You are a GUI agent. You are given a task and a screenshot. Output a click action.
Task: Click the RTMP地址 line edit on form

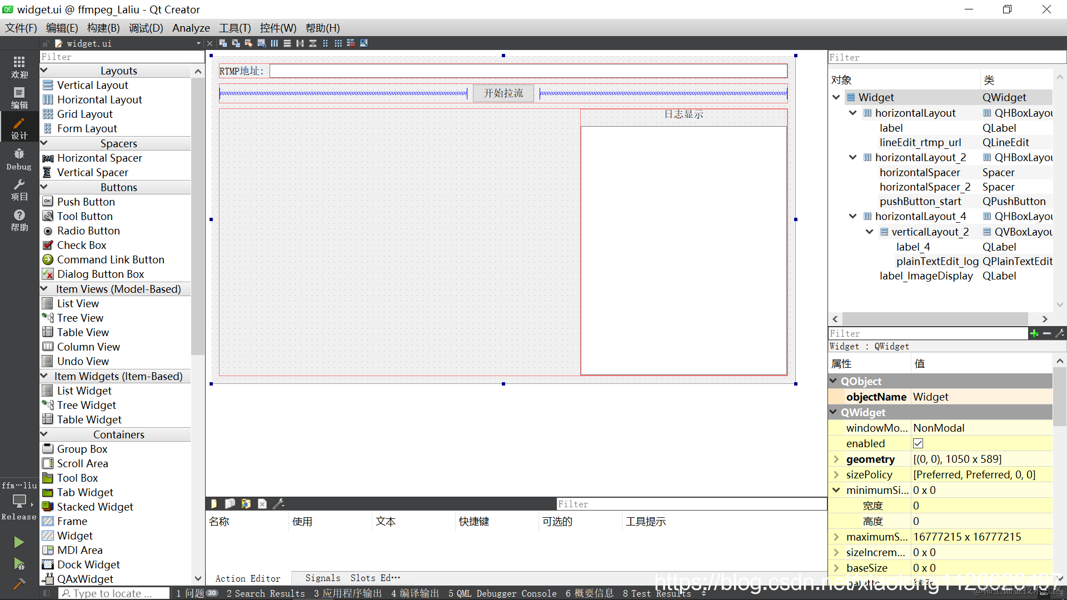(x=528, y=71)
